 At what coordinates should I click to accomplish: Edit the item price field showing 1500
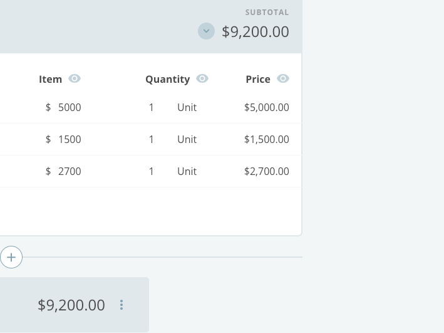tap(70, 139)
